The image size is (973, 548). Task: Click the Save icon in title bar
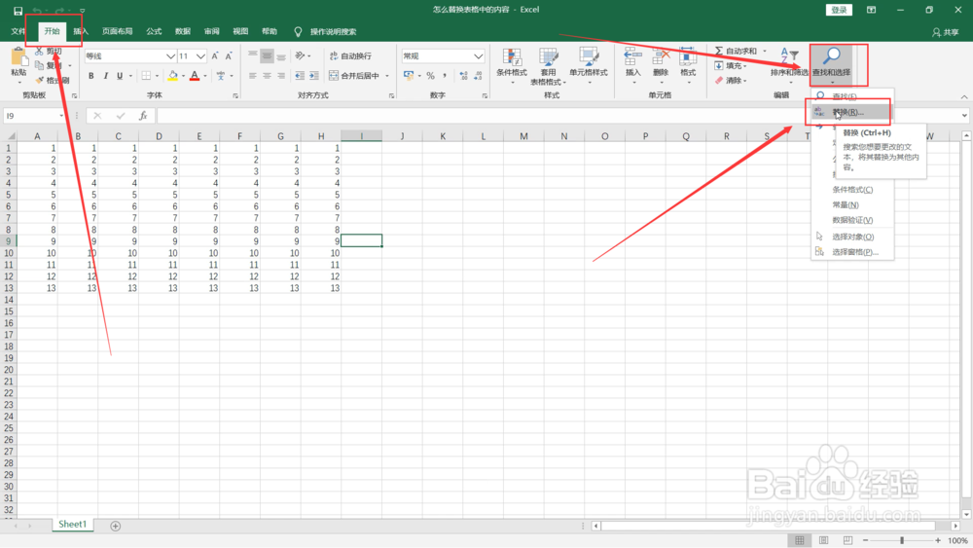coord(18,11)
